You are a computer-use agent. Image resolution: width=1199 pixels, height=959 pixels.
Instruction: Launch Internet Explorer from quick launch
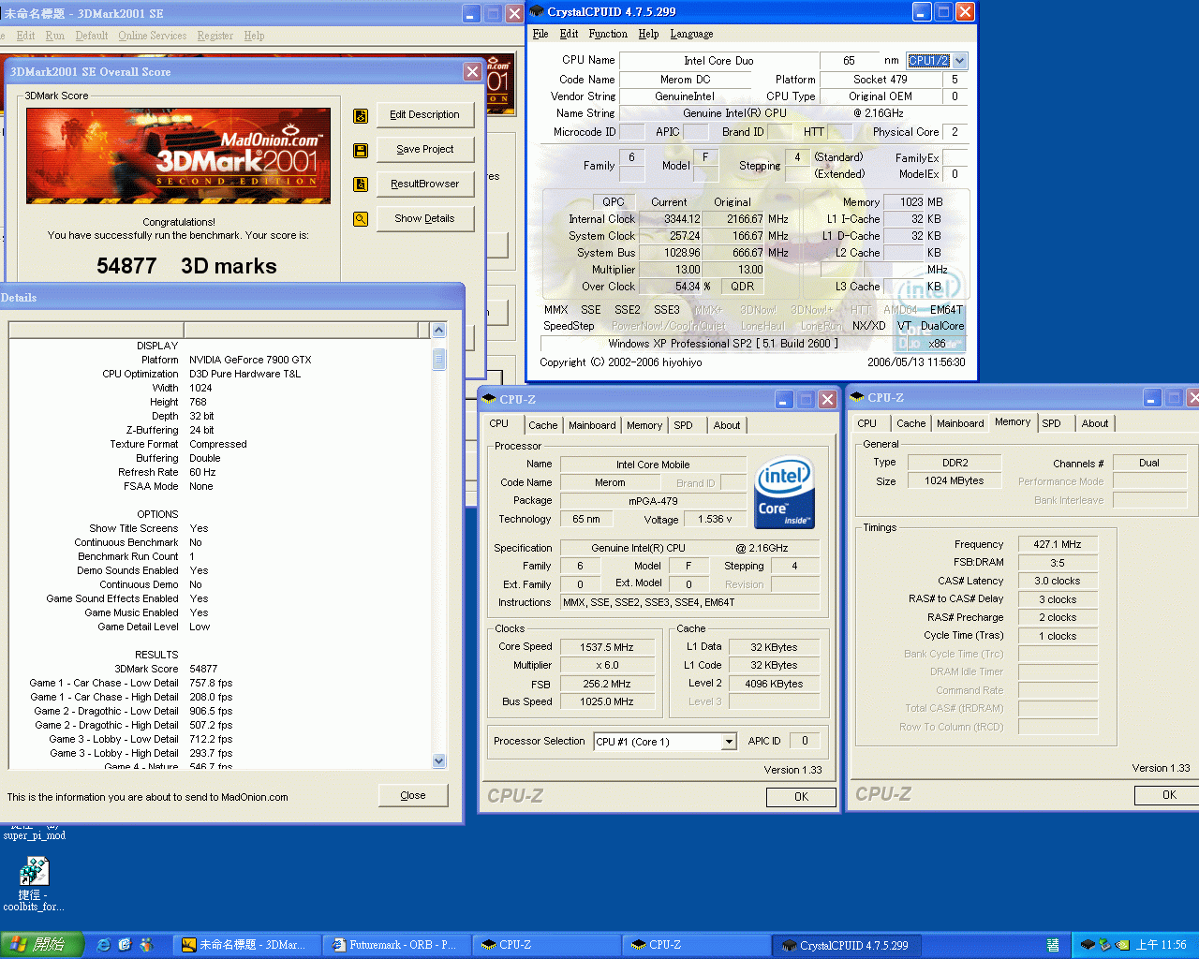(104, 945)
